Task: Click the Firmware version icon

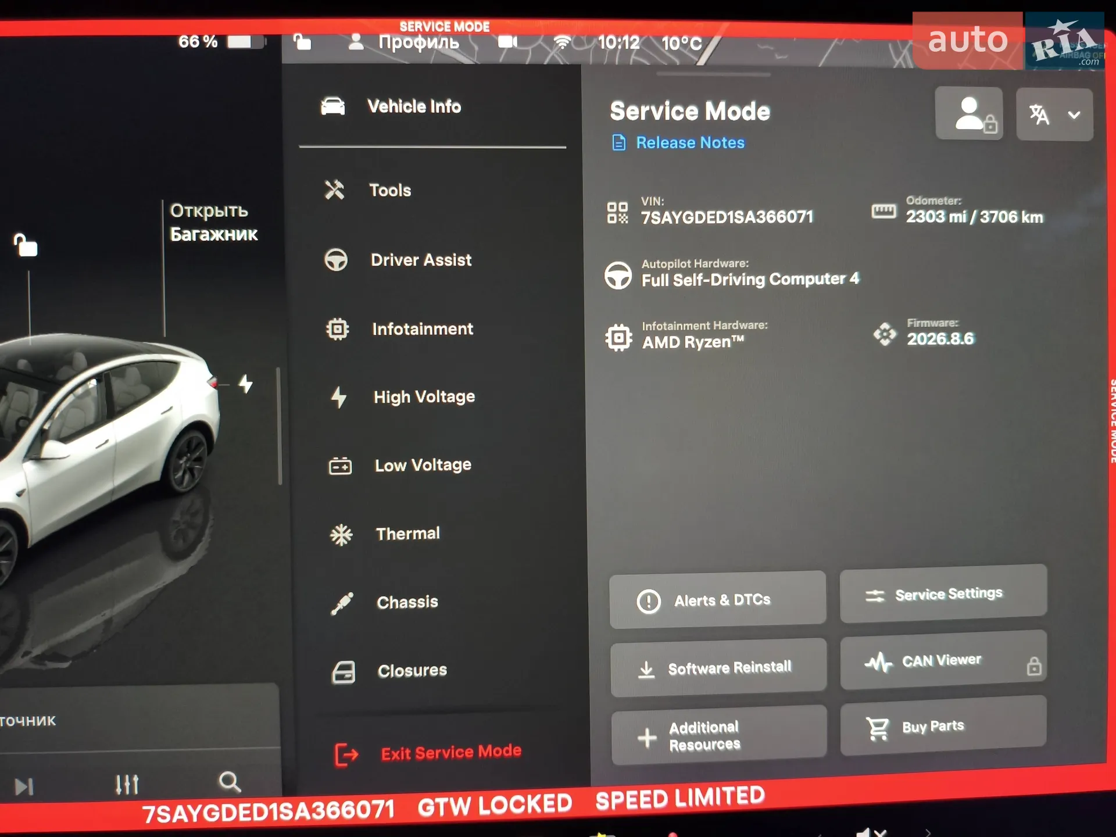Action: [885, 334]
